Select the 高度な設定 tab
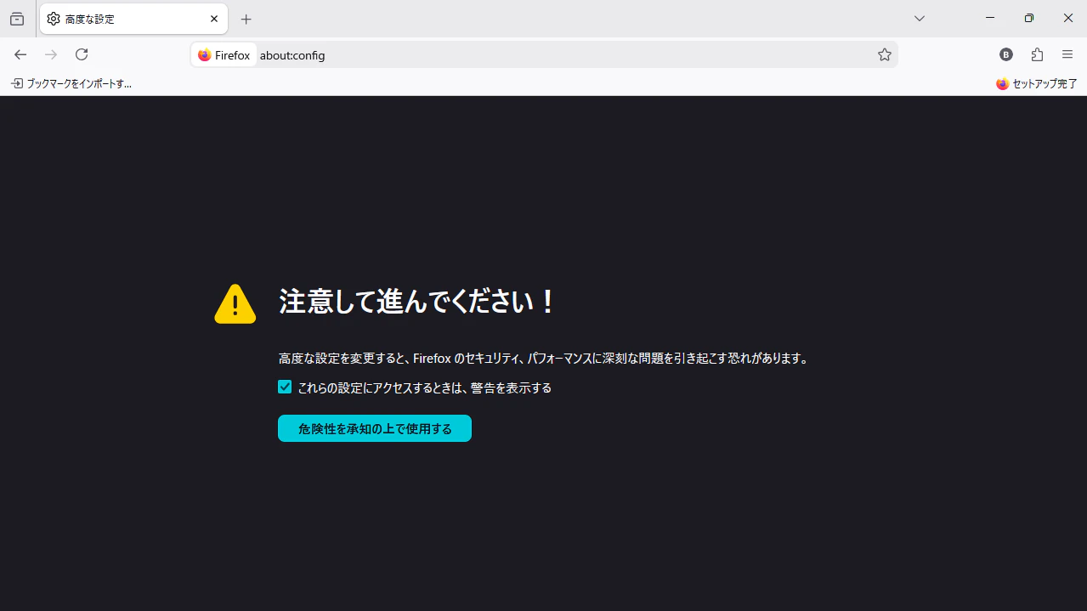Image resolution: width=1087 pixels, height=611 pixels. tap(133, 19)
